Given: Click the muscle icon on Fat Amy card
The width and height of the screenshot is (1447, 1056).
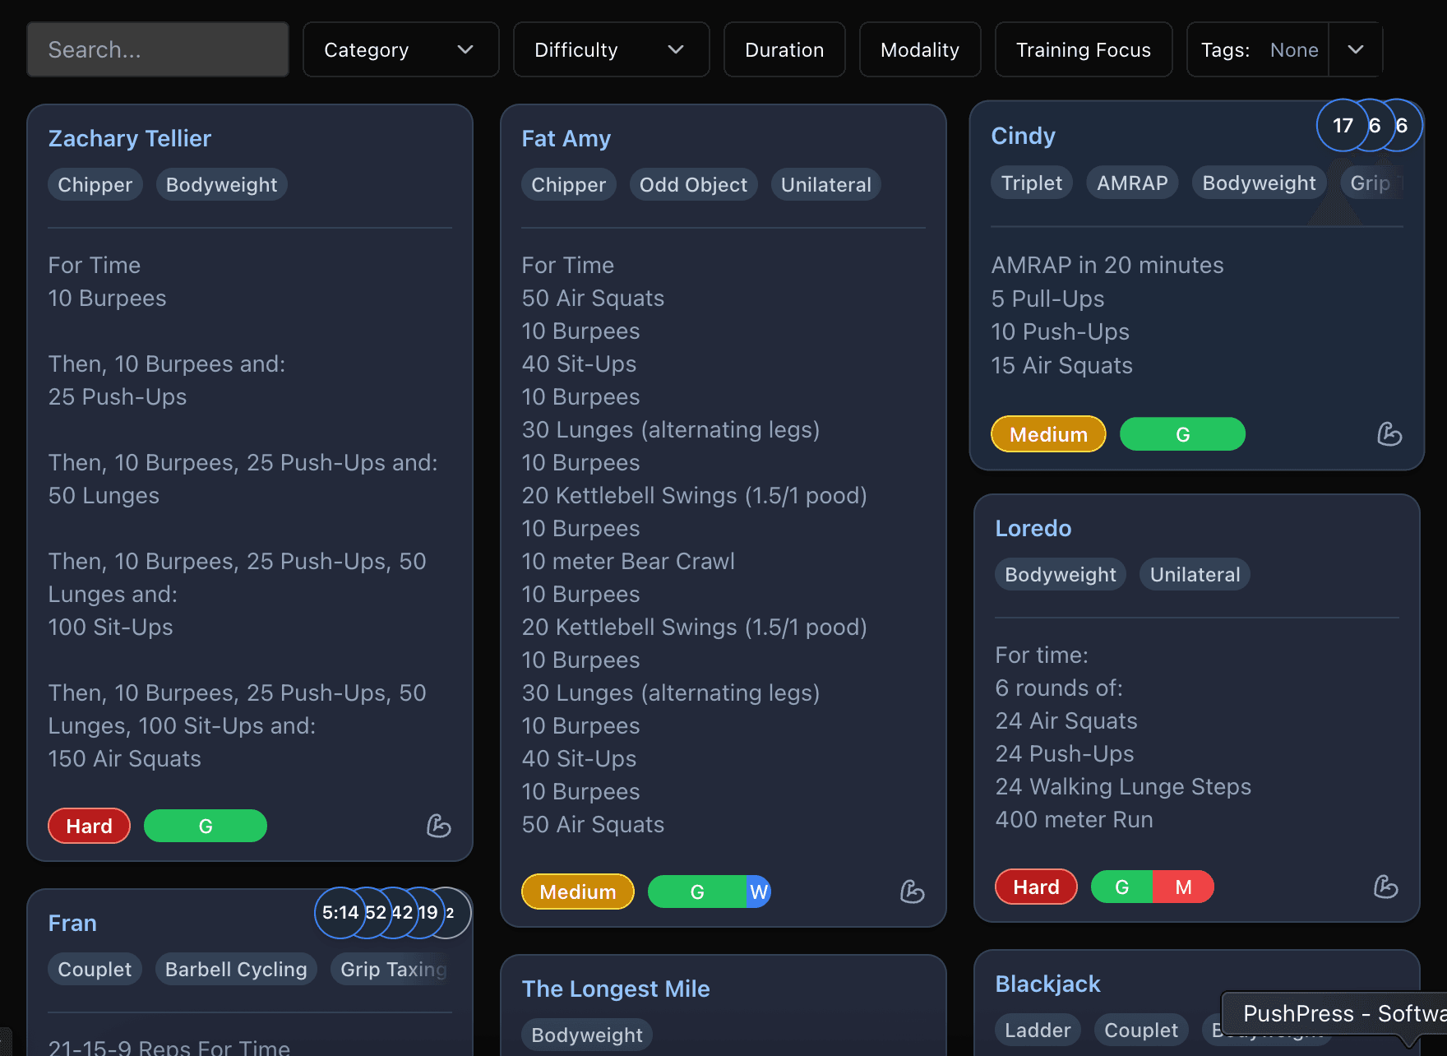Looking at the screenshot, I should [x=913, y=892].
